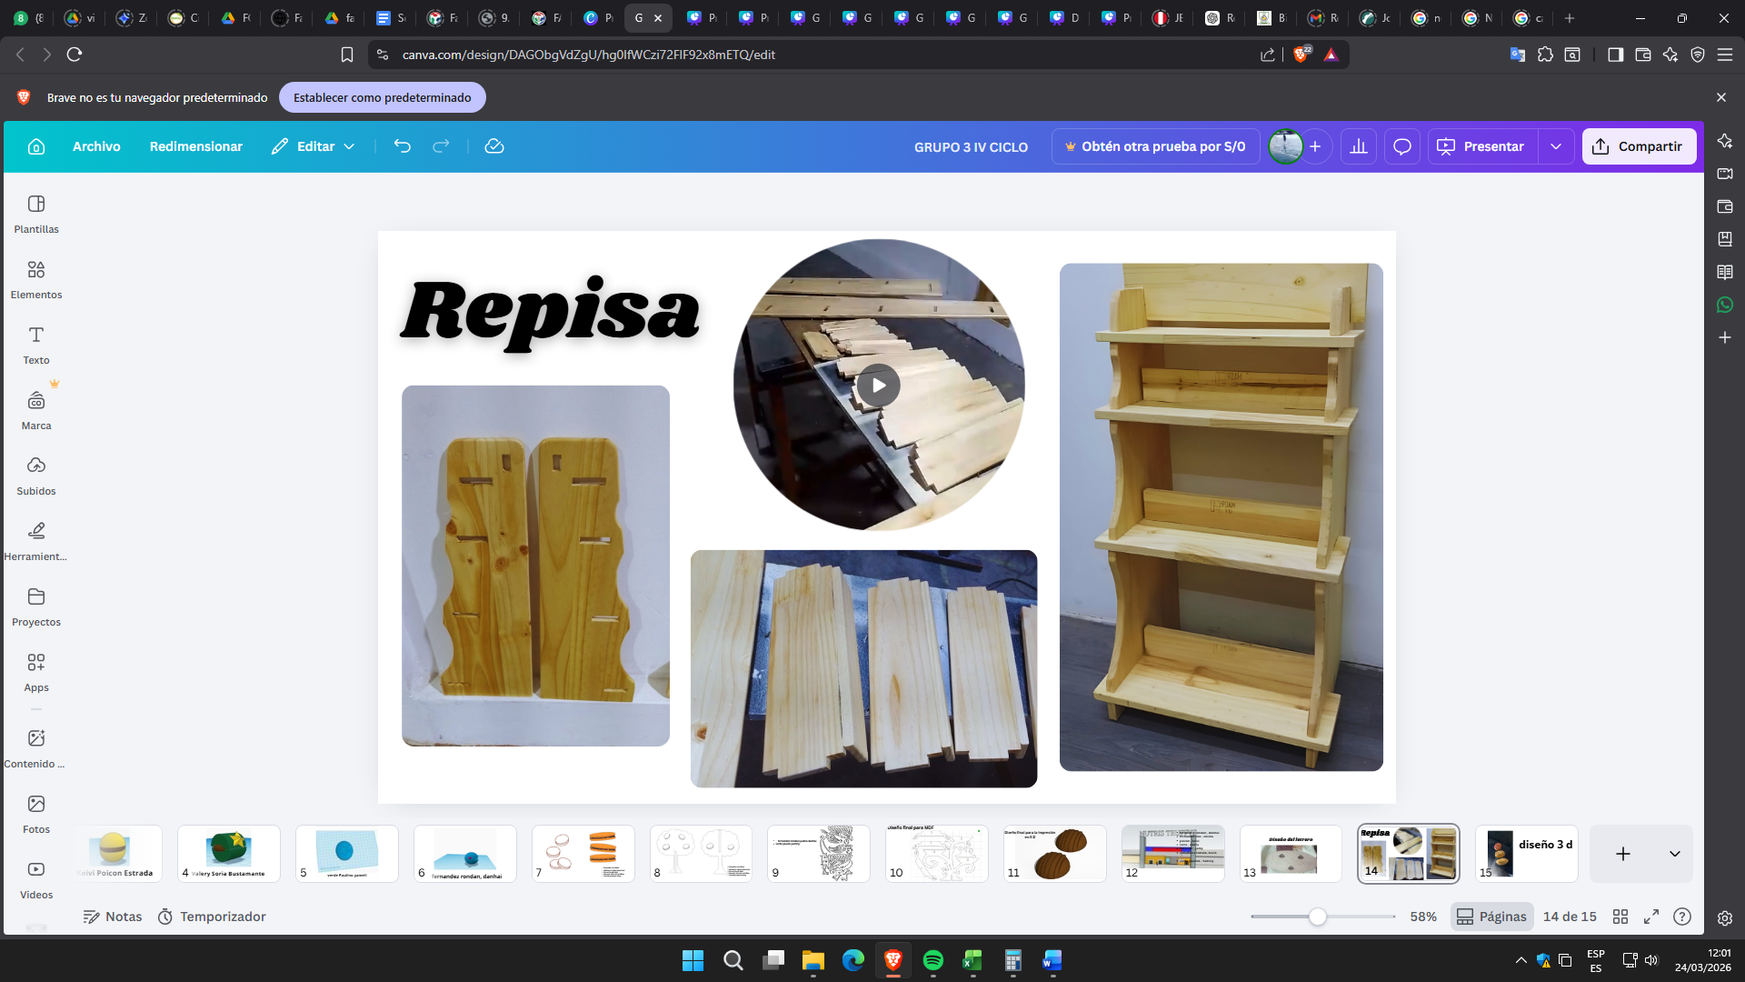1745x982 pixels.
Task: Open the Archivo menu
Action: [96, 146]
